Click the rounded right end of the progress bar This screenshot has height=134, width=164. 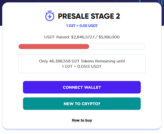[143, 47]
